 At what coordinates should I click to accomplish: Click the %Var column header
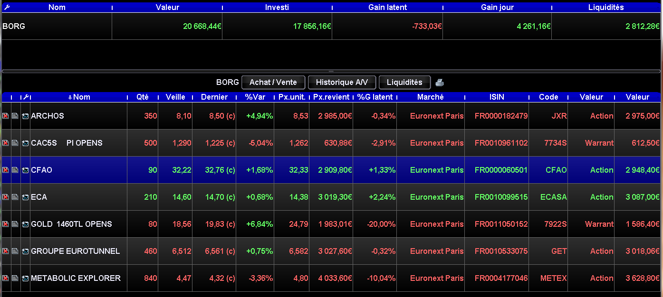point(255,97)
